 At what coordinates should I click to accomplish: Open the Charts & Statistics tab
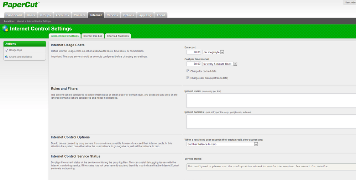118,36
